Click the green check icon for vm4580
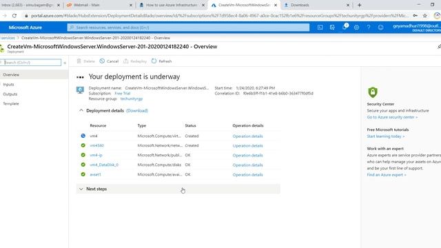The height and width of the screenshot is (248, 441). [83, 145]
